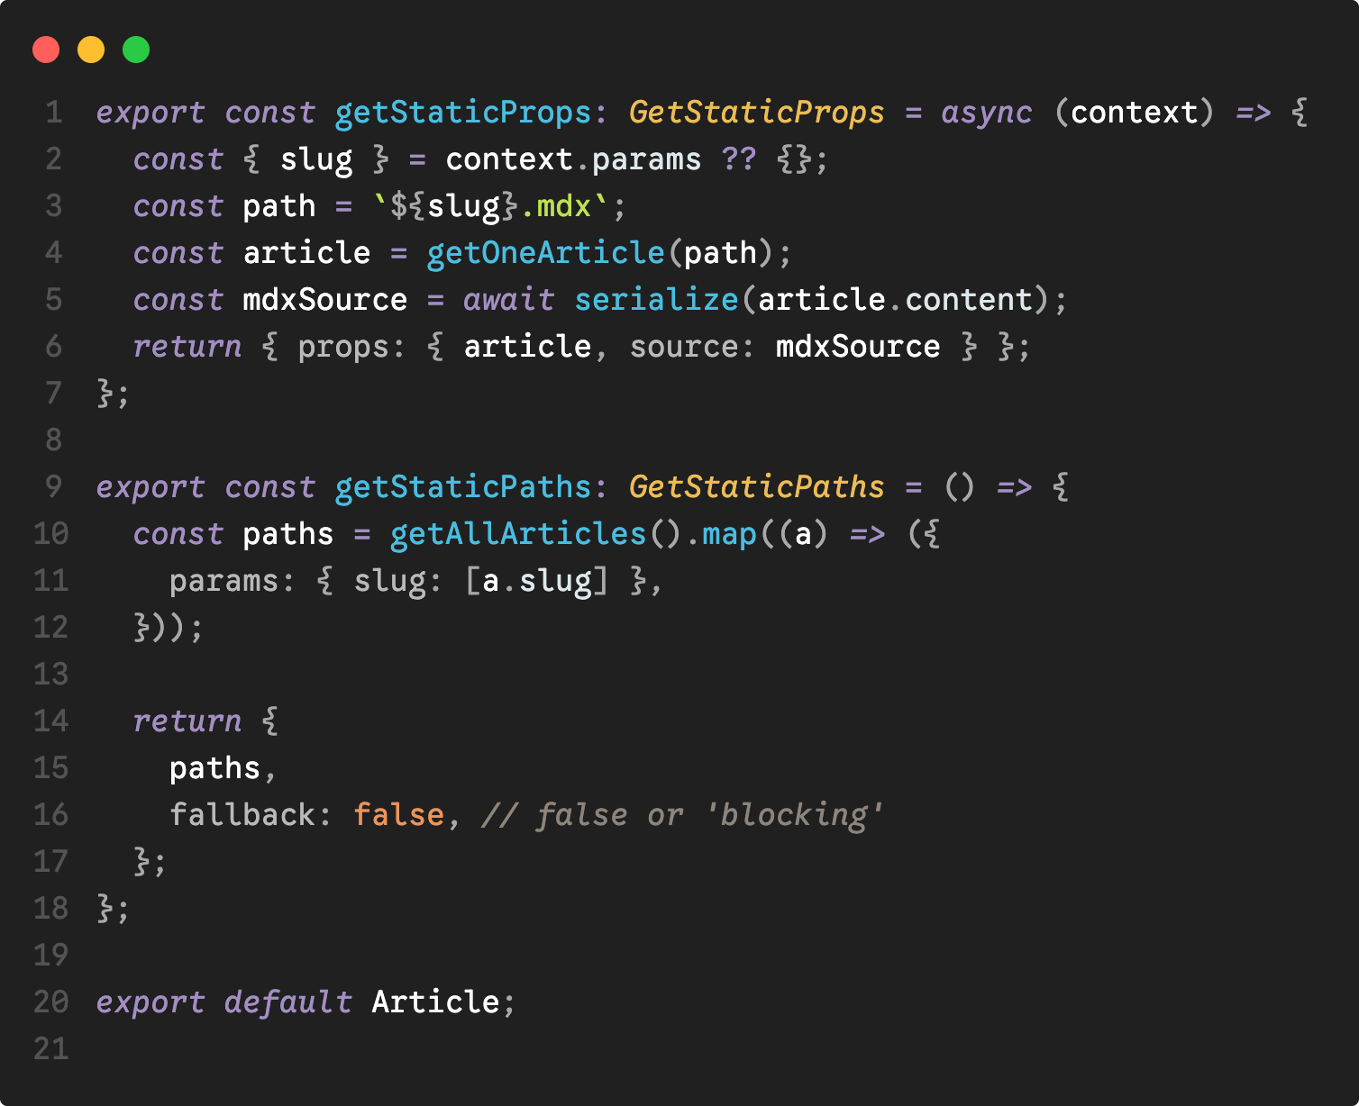Click 'source:' property on line 6

pyautogui.click(x=692, y=347)
